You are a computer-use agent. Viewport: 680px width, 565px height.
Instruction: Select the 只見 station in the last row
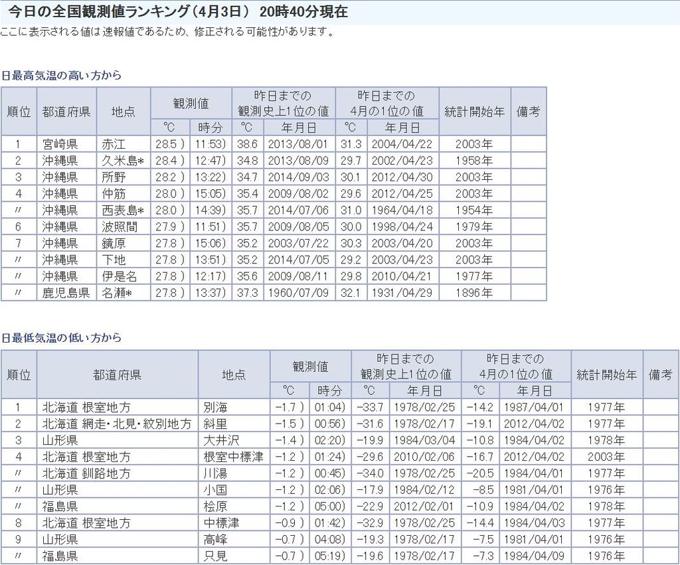[x=216, y=556]
